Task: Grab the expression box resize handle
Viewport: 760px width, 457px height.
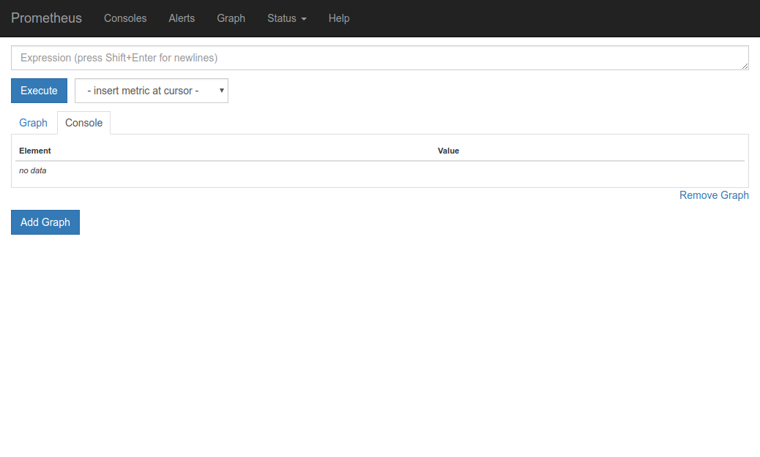Action: click(745, 67)
